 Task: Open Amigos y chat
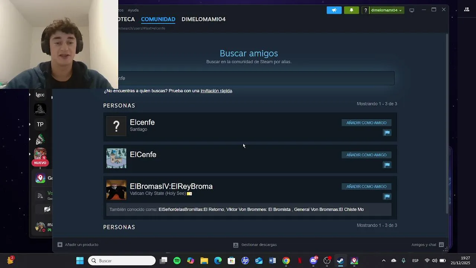coord(428,245)
